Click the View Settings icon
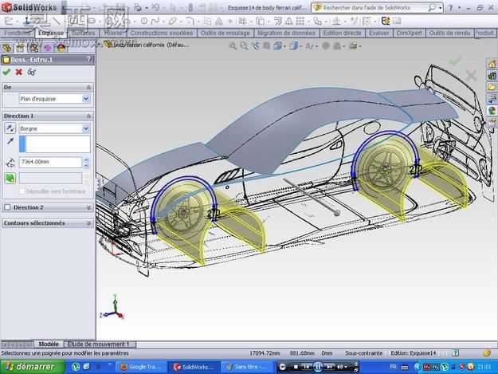Image resolution: width=498 pixels, height=374 pixels. click(x=353, y=46)
